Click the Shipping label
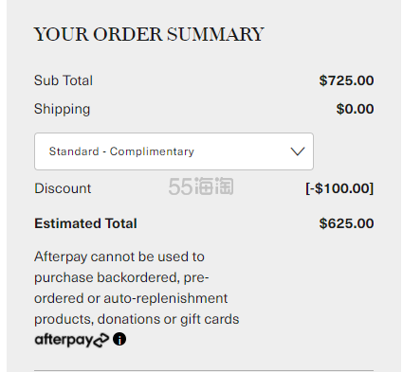The image size is (403, 372). point(63,110)
